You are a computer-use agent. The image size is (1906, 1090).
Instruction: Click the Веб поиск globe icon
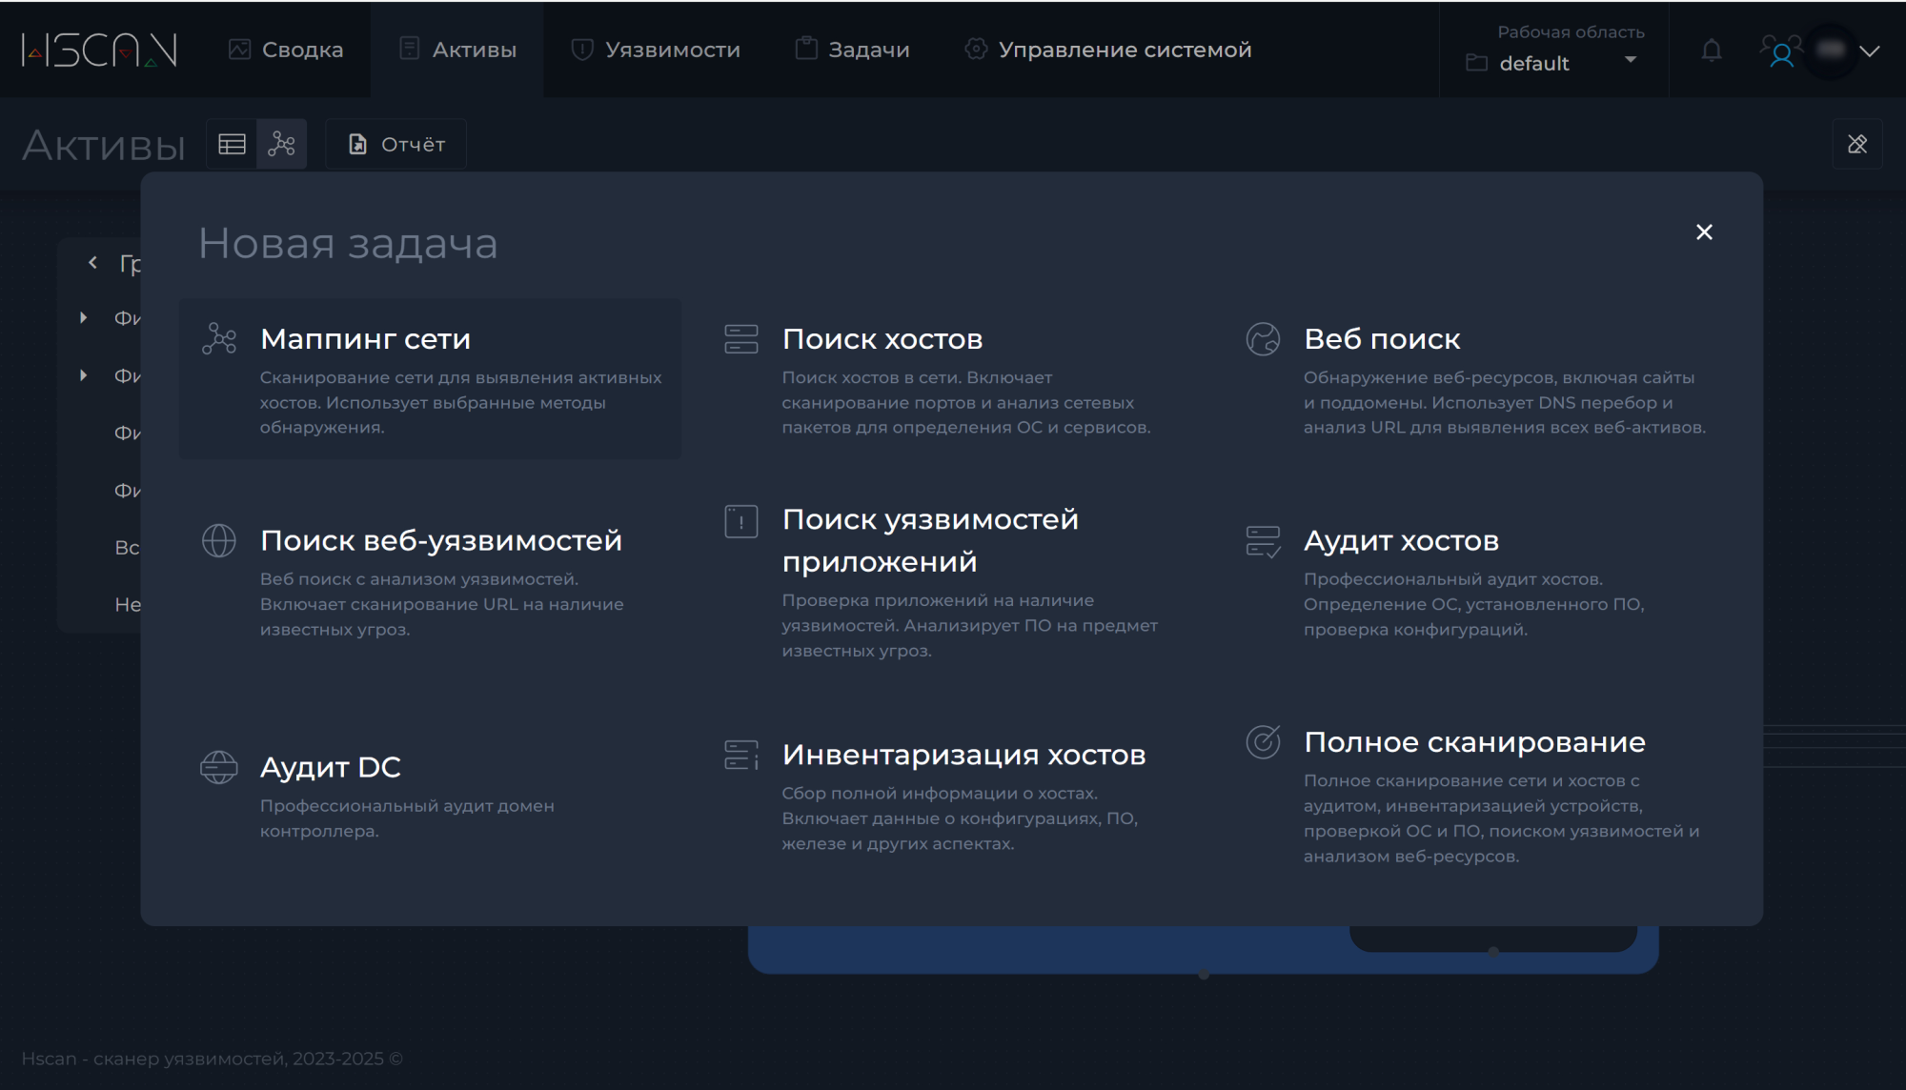click(x=1263, y=338)
